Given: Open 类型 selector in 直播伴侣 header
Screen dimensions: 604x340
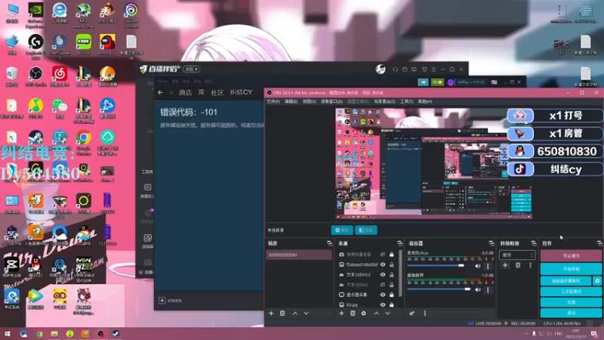Looking at the screenshot, I should click(x=192, y=69).
